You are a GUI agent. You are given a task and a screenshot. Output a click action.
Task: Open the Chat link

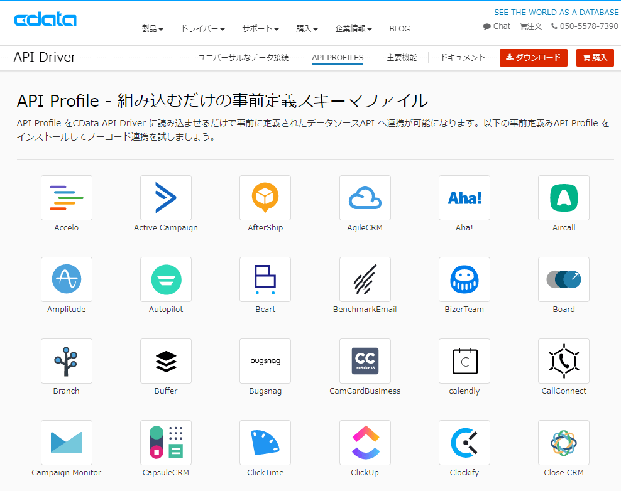pos(497,26)
